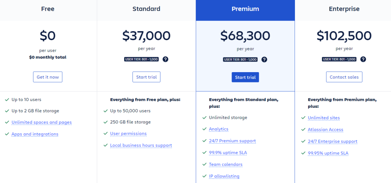Follow the Team calendars link

[x=225, y=164]
